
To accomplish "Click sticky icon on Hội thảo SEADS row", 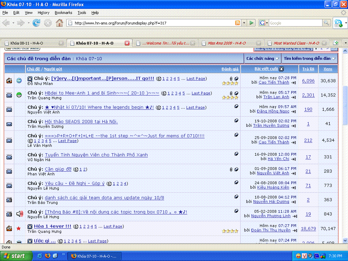I will [237, 121].
